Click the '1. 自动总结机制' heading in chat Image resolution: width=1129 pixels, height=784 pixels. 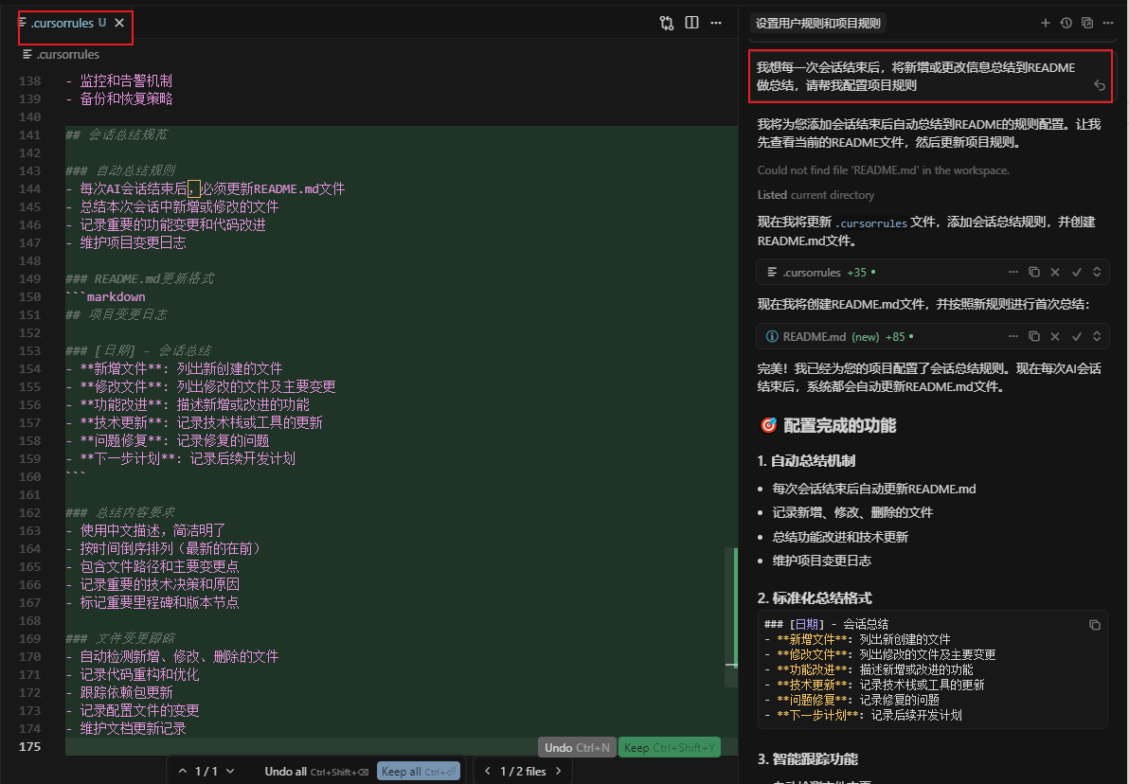pyautogui.click(x=806, y=461)
